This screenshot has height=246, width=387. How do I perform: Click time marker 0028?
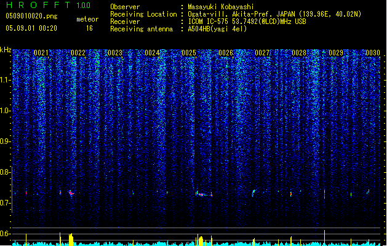(x=299, y=53)
